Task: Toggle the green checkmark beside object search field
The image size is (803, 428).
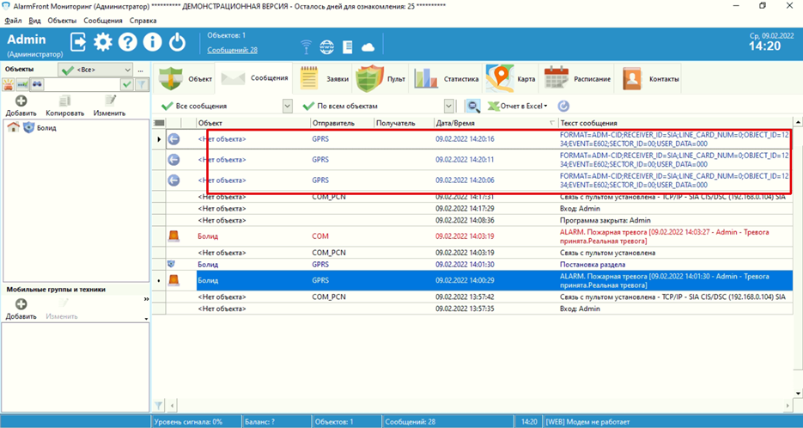Action: click(x=127, y=85)
